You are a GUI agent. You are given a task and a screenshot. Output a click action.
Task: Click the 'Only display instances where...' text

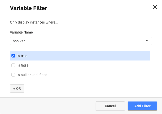coord(34,22)
